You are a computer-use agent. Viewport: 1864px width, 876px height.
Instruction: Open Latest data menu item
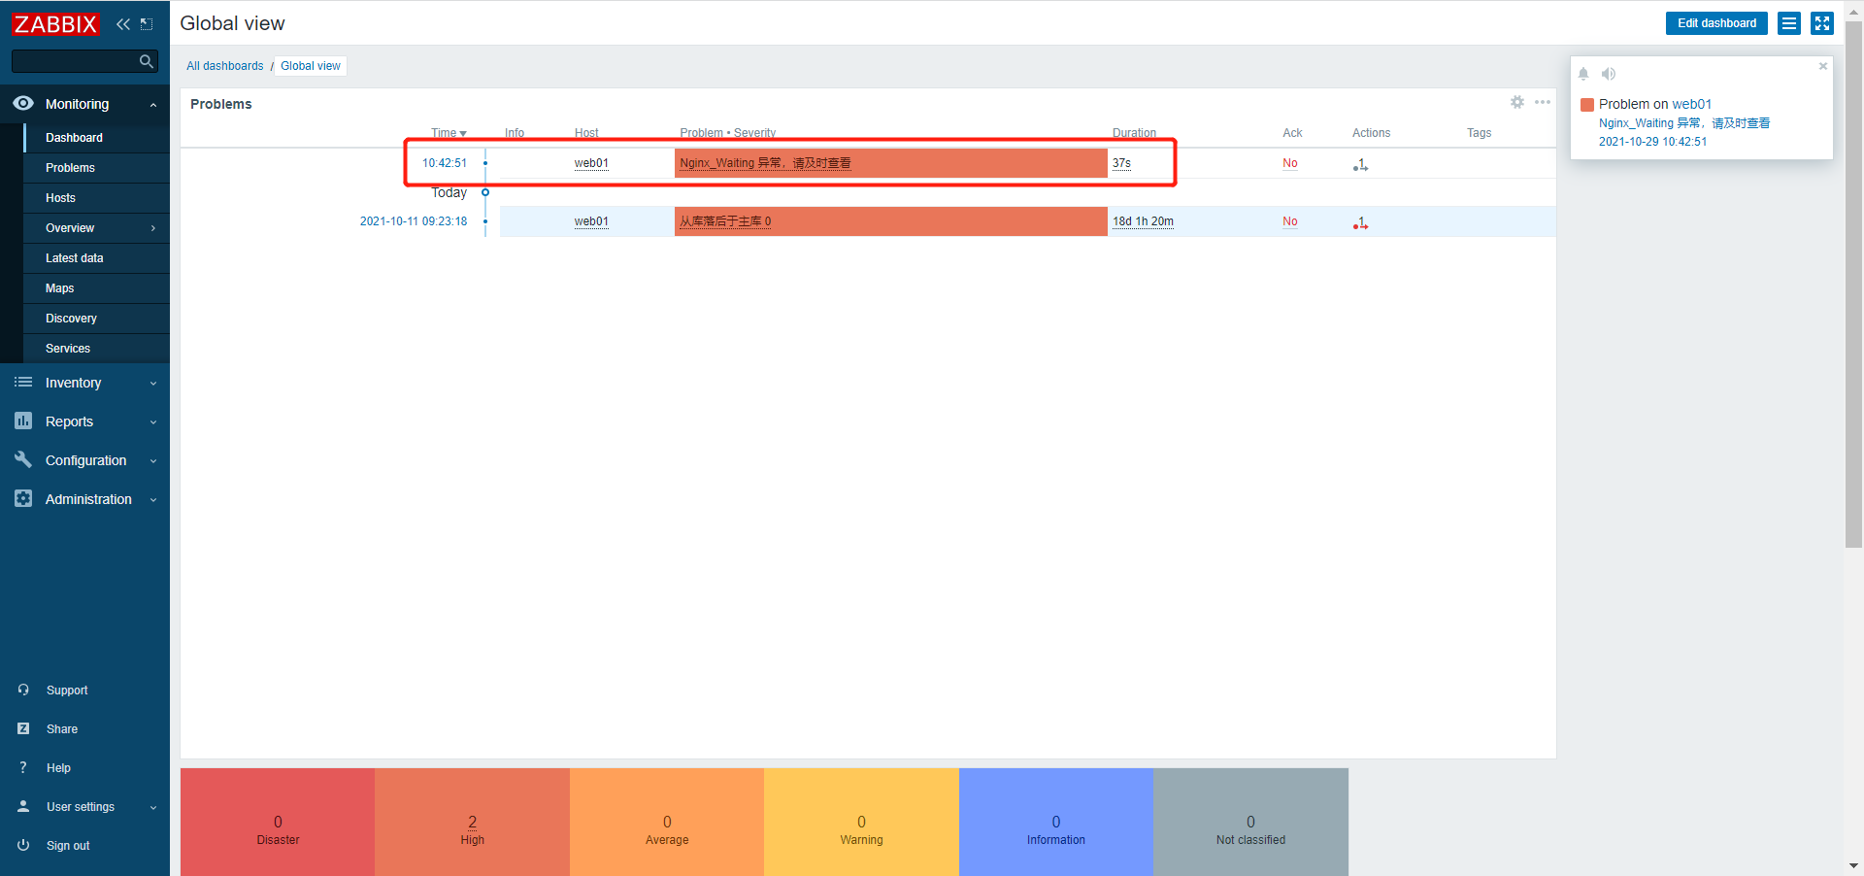74,258
